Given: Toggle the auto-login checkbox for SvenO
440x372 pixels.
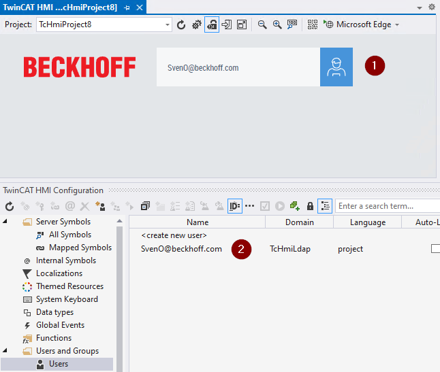Looking at the screenshot, I should point(435,249).
